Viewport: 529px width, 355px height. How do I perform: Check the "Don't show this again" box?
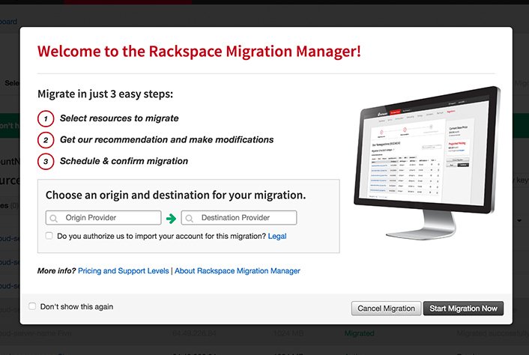point(32,306)
